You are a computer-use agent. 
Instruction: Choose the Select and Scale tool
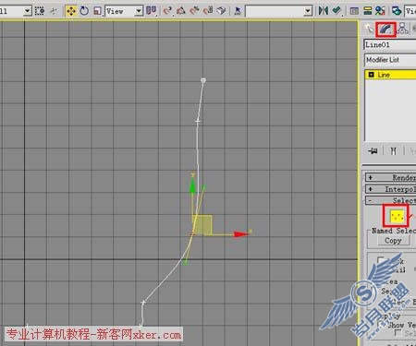[x=97, y=11]
